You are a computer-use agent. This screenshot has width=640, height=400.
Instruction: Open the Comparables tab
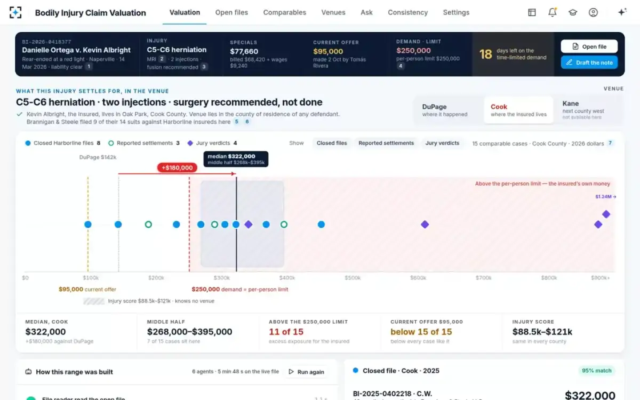tap(285, 12)
